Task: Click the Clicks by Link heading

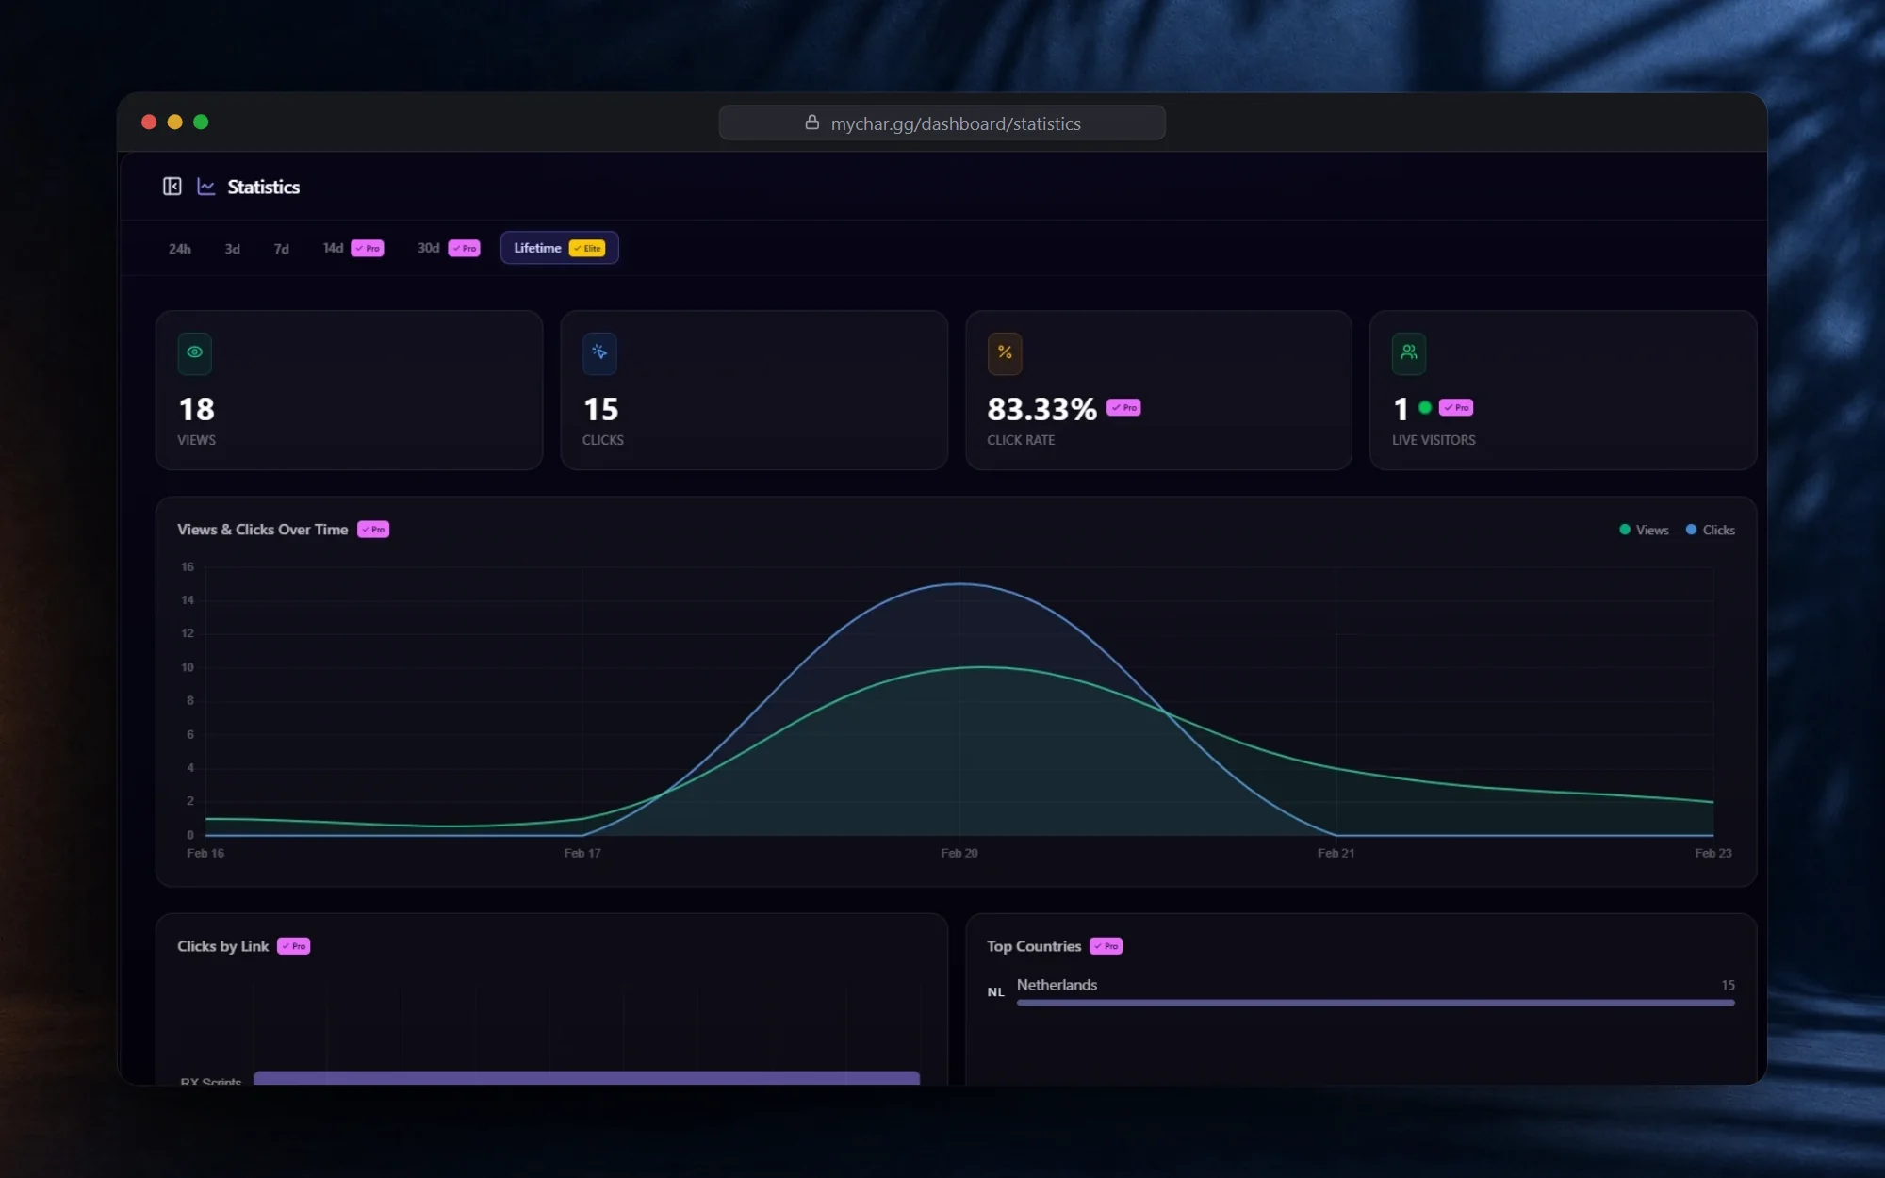Action: 222,946
